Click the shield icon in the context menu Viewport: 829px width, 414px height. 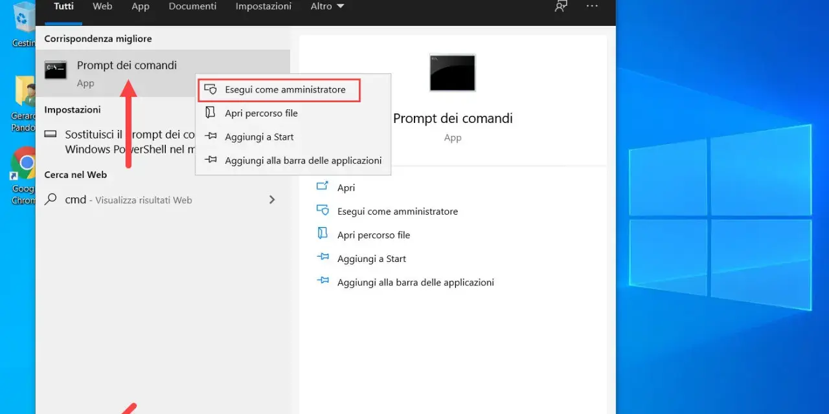point(210,89)
